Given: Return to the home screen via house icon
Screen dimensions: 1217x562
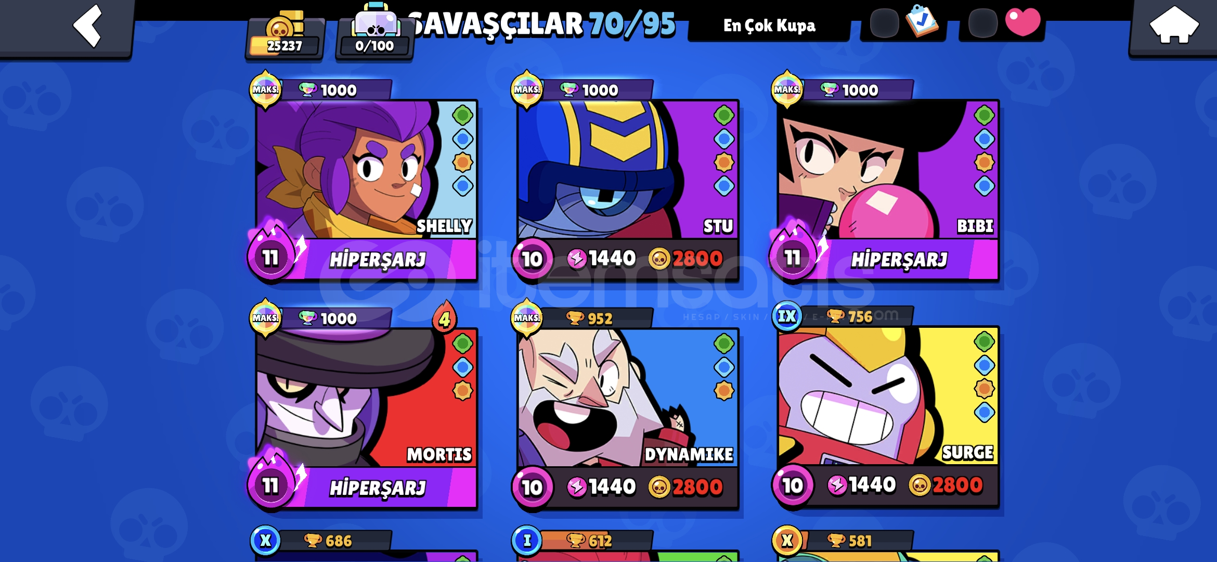Looking at the screenshot, I should [x=1174, y=25].
